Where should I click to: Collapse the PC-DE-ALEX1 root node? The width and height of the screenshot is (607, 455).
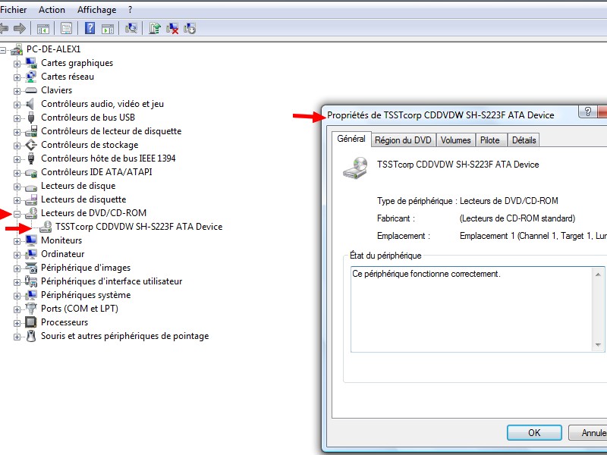[3, 50]
